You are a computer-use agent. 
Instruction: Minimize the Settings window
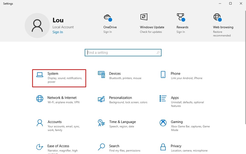click(x=220, y=3)
